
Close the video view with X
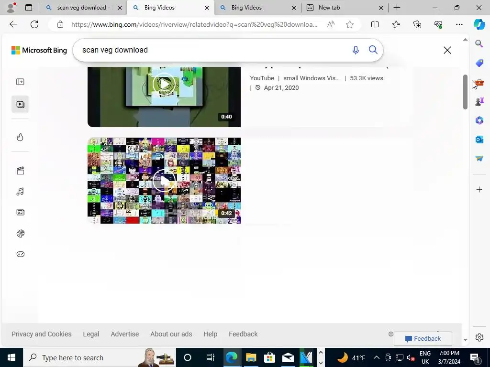tap(447, 50)
